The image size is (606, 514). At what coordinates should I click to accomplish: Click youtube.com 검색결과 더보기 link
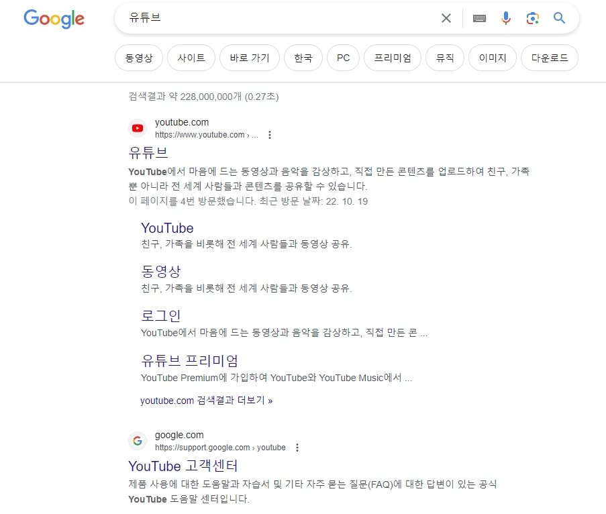207,401
